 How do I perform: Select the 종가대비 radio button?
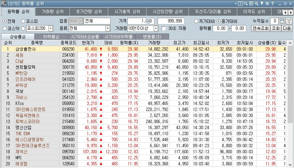(219, 21)
